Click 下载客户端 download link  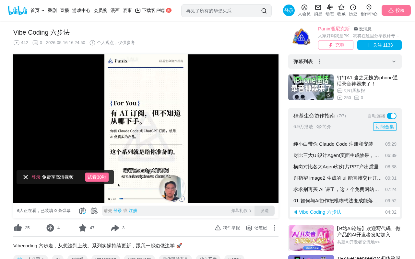(x=153, y=10)
